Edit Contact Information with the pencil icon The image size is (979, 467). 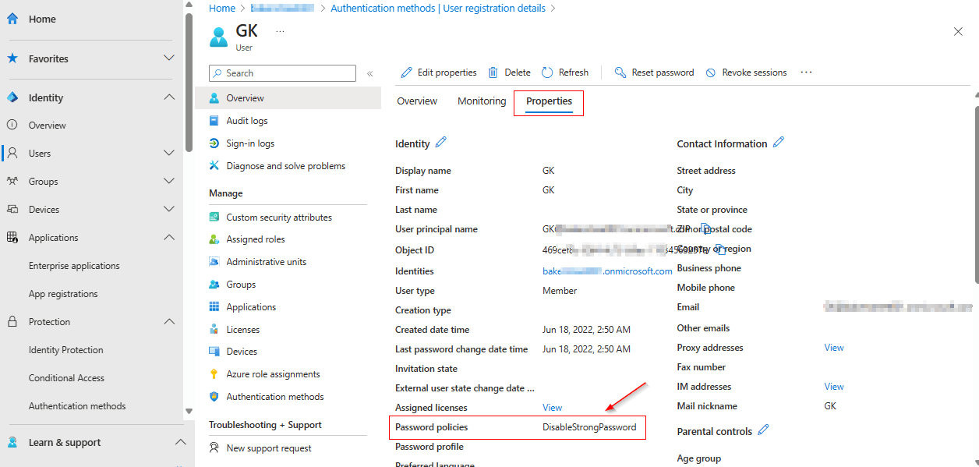pyautogui.click(x=779, y=143)
